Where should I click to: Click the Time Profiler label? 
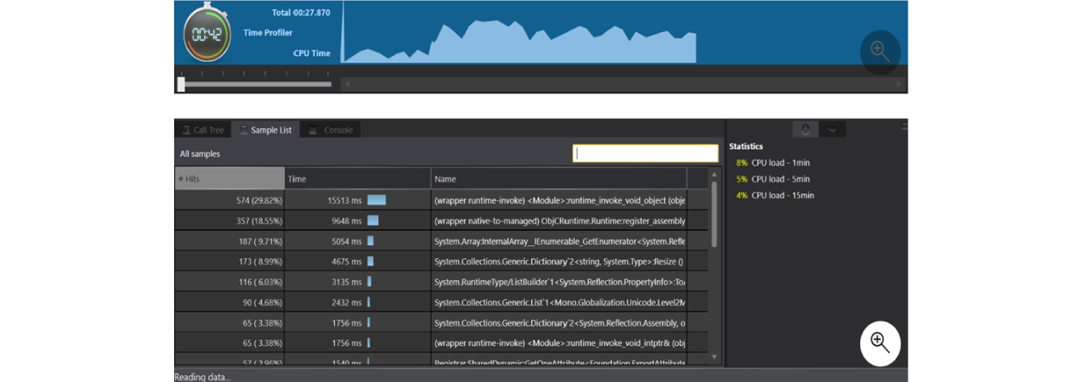268,33
